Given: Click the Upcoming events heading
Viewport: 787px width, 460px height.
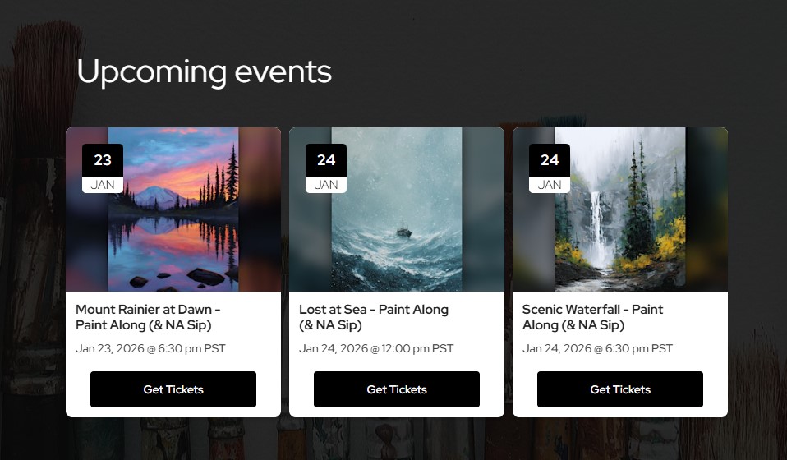Looking at the screenshot, I should pos(204,71).
